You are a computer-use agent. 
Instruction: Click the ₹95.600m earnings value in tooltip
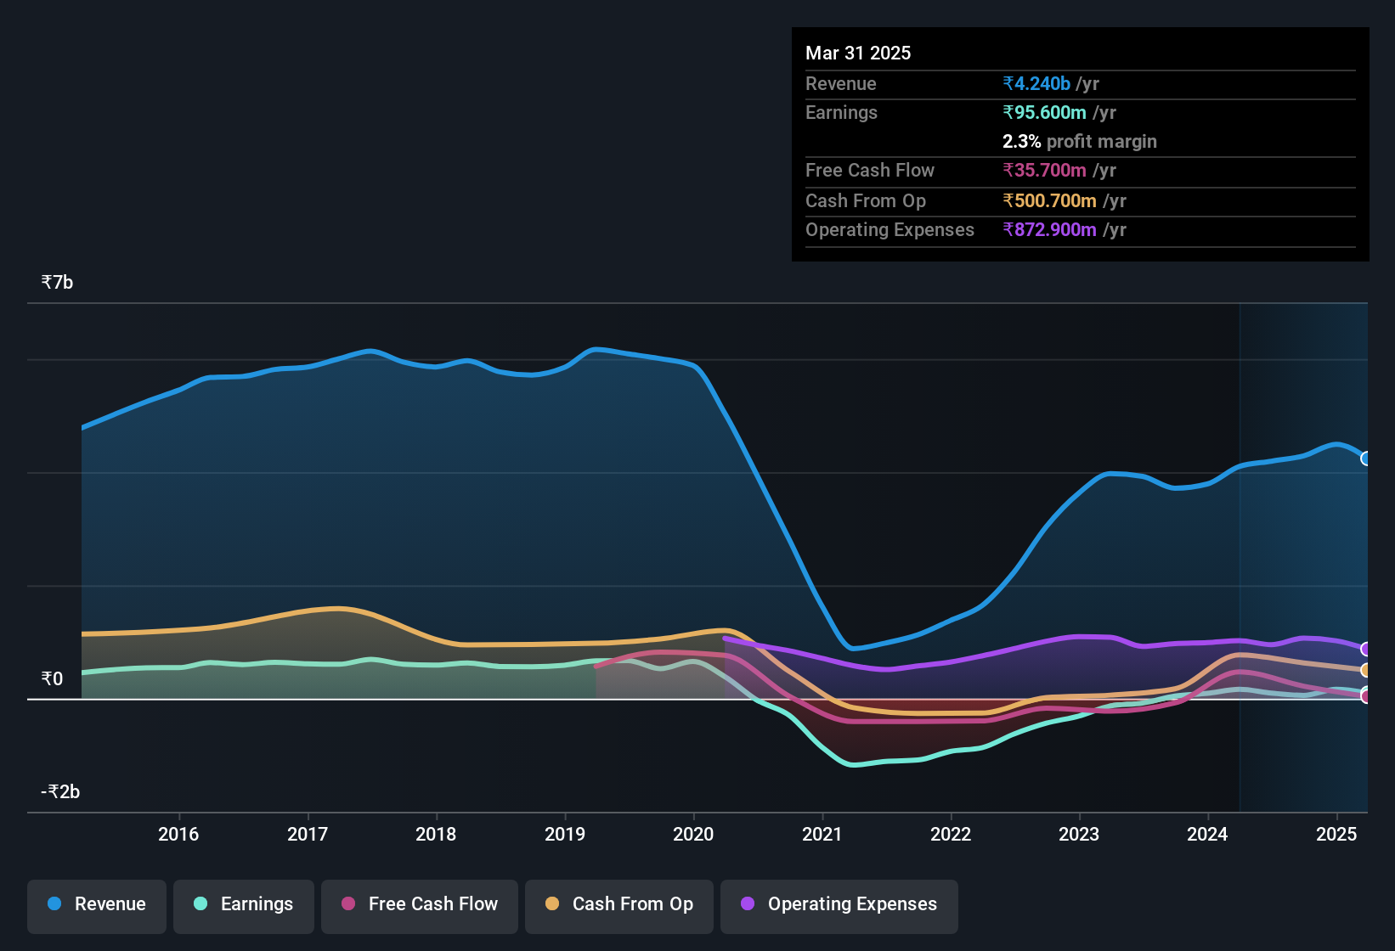tap(1044, 113)
